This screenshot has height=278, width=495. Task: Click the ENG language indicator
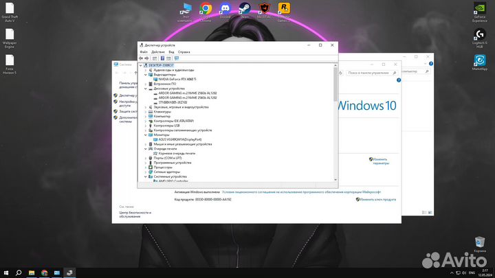pyautogui.click(x=472, y=273)
